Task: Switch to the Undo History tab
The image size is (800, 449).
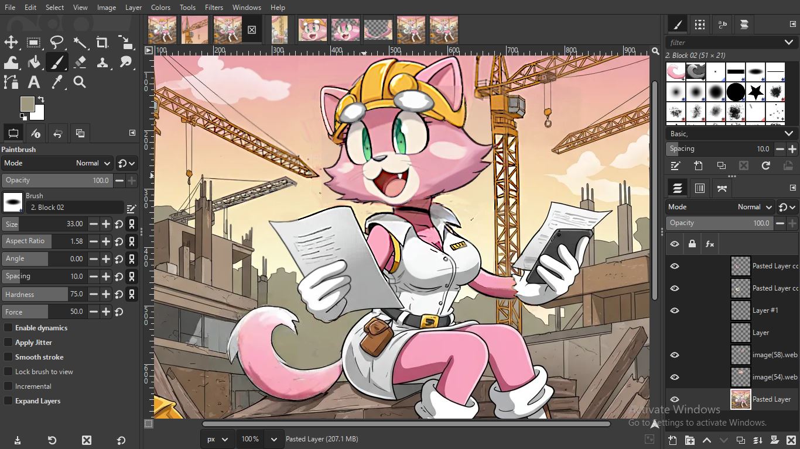Action: [x=57, y=134]
